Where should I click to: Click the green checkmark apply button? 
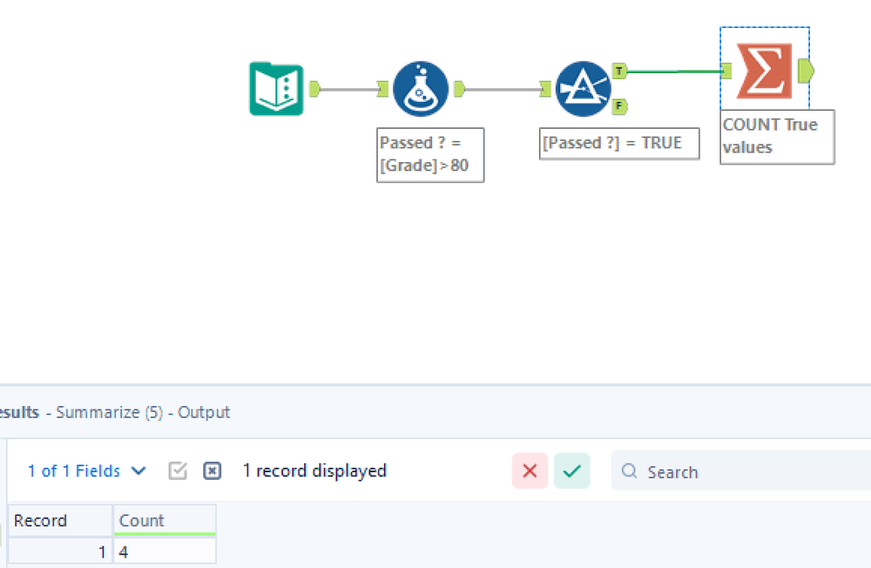pyautogui.click(x=571, y=470)
